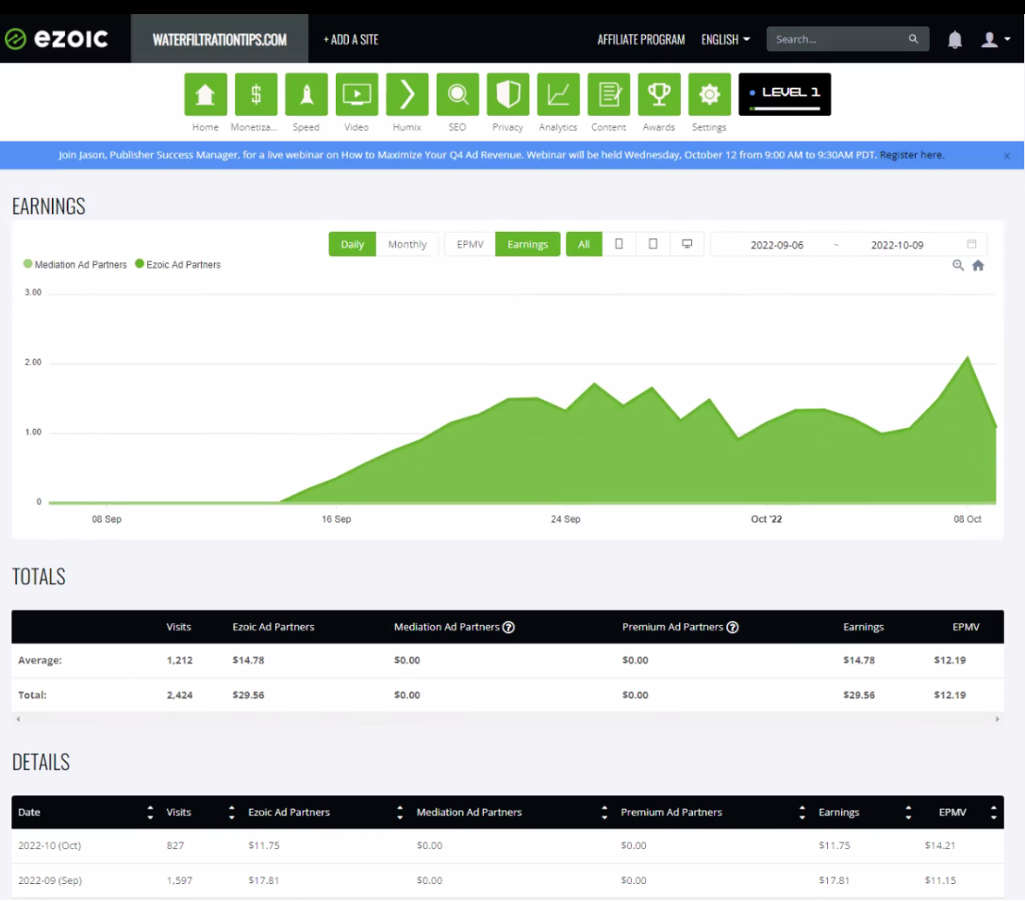The image size is (1025, 901).
Task: Open the Settings gear icon
Action: pos(709,95)
